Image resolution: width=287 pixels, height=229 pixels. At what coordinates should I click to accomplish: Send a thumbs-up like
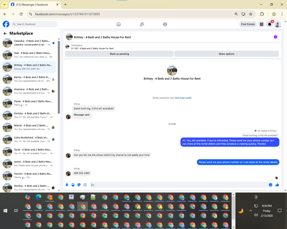pyautogui.click(x=277, y=185)
